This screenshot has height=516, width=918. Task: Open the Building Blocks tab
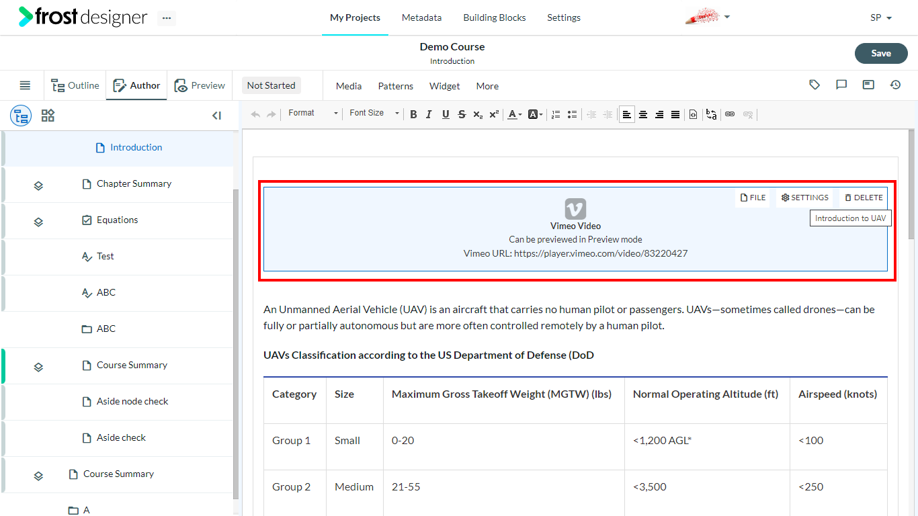point(495,17)
